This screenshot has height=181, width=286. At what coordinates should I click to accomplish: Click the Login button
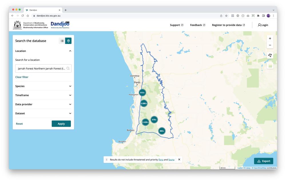(x=263, y=25)
